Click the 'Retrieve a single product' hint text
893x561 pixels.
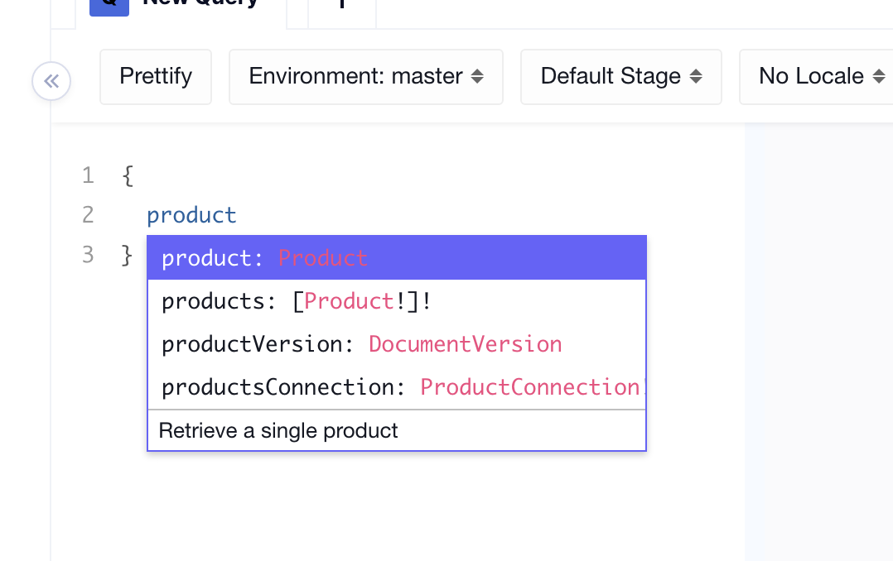point(278,431)
